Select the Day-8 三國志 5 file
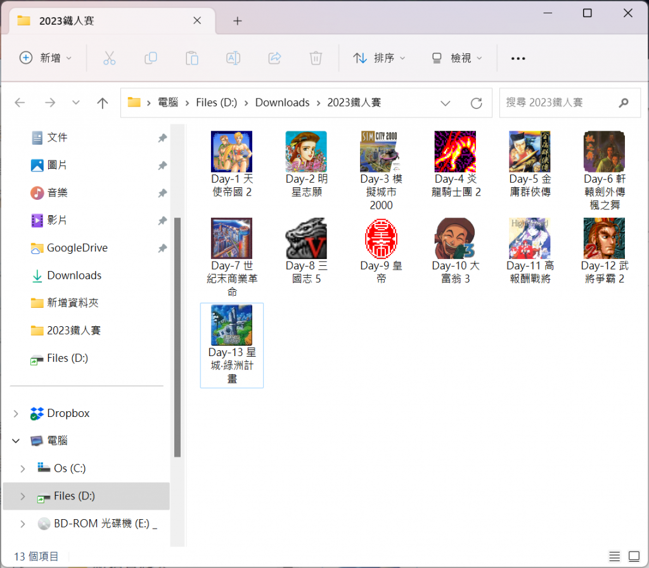Viewport: 649px width, 568px height. tap(306, 251)
